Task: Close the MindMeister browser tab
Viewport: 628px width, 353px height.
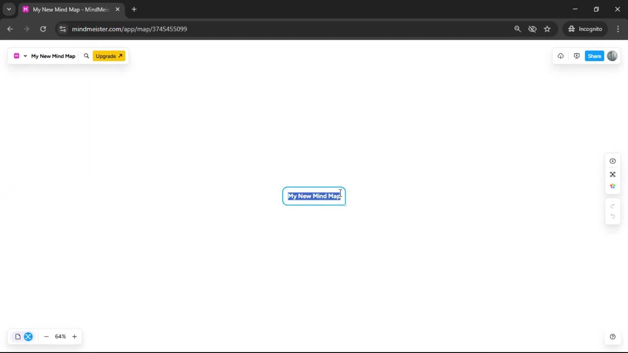Action: coord(117,9)
